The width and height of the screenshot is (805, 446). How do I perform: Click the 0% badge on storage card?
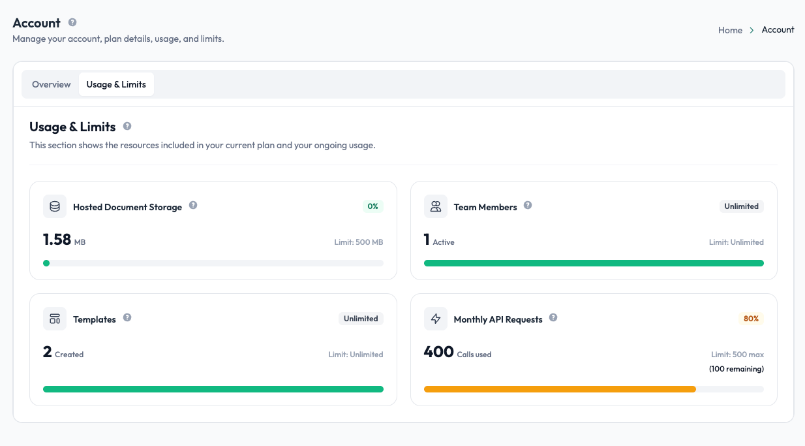click(373, 206)
